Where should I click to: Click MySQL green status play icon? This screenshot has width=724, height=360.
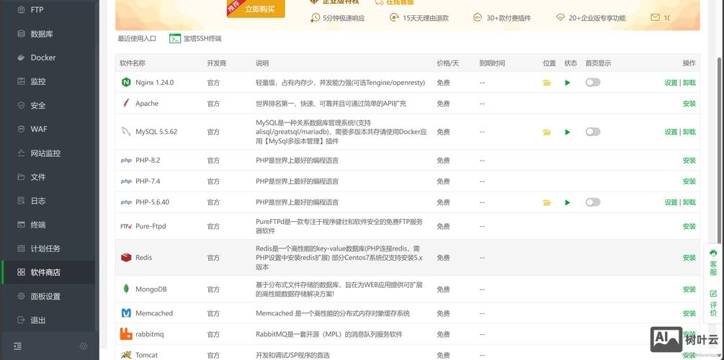pos(568,132)
